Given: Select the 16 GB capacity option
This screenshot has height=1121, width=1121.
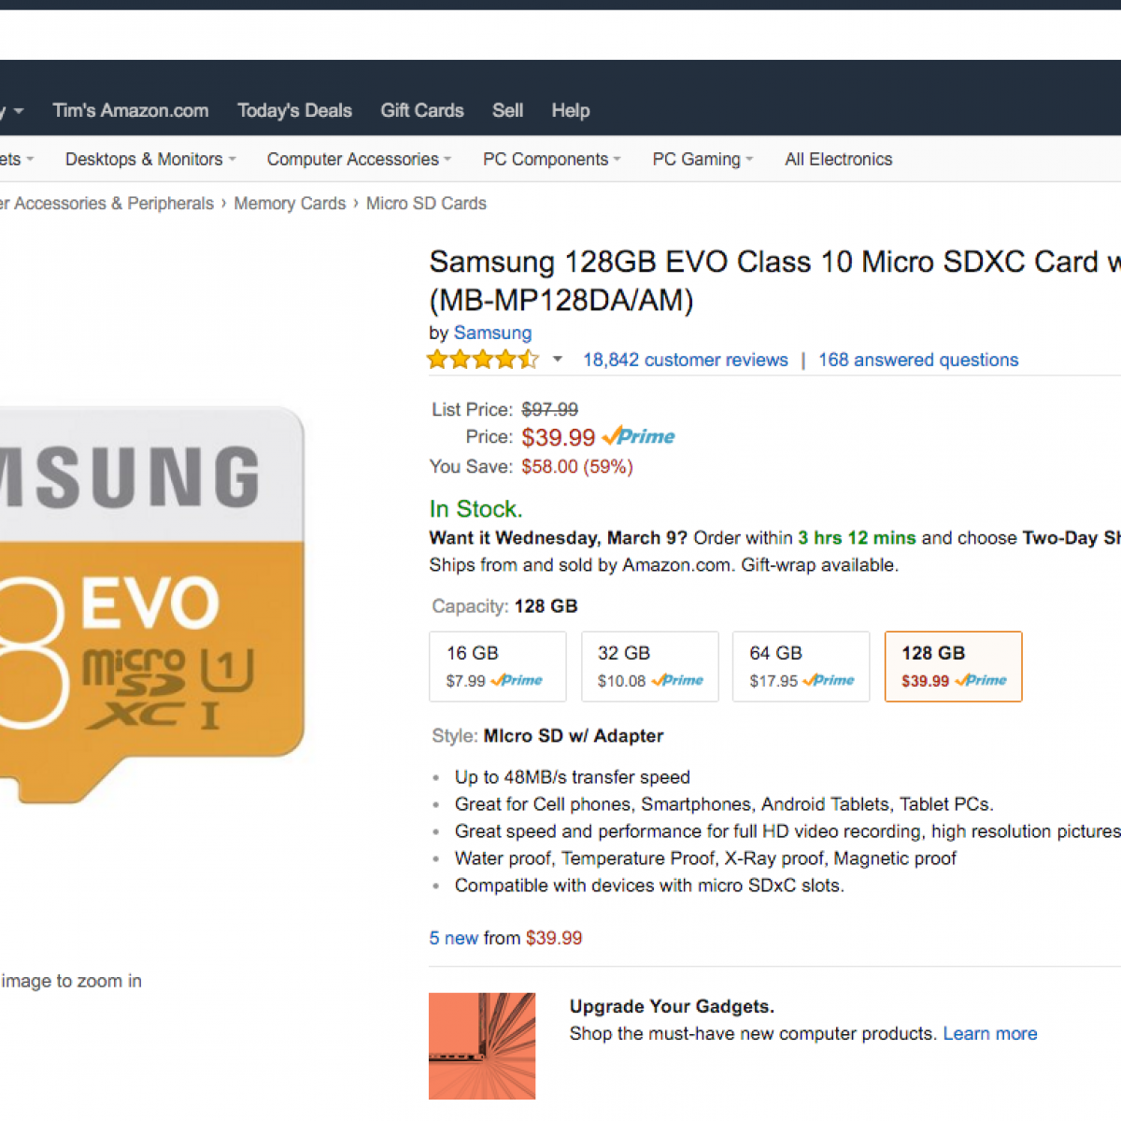Looking at the screenshot, I should 497,666.
